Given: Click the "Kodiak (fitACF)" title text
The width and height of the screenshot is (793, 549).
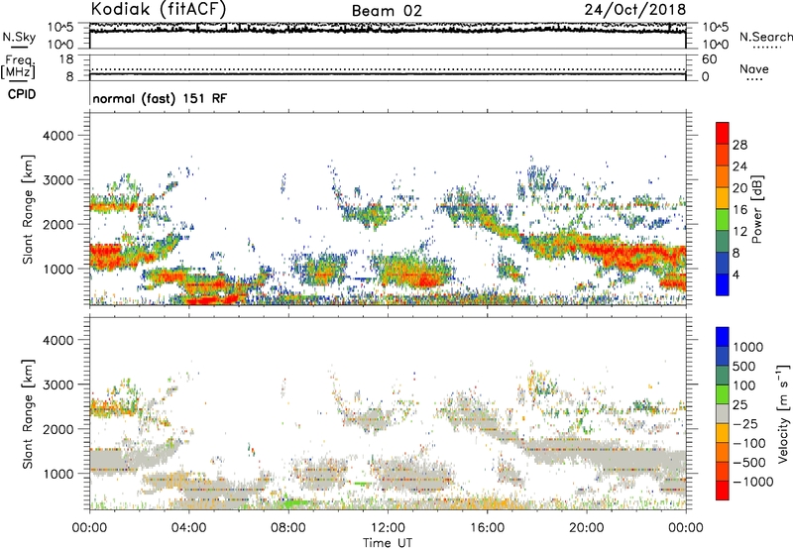Looking at the screenshot, I should pos(159,9).
